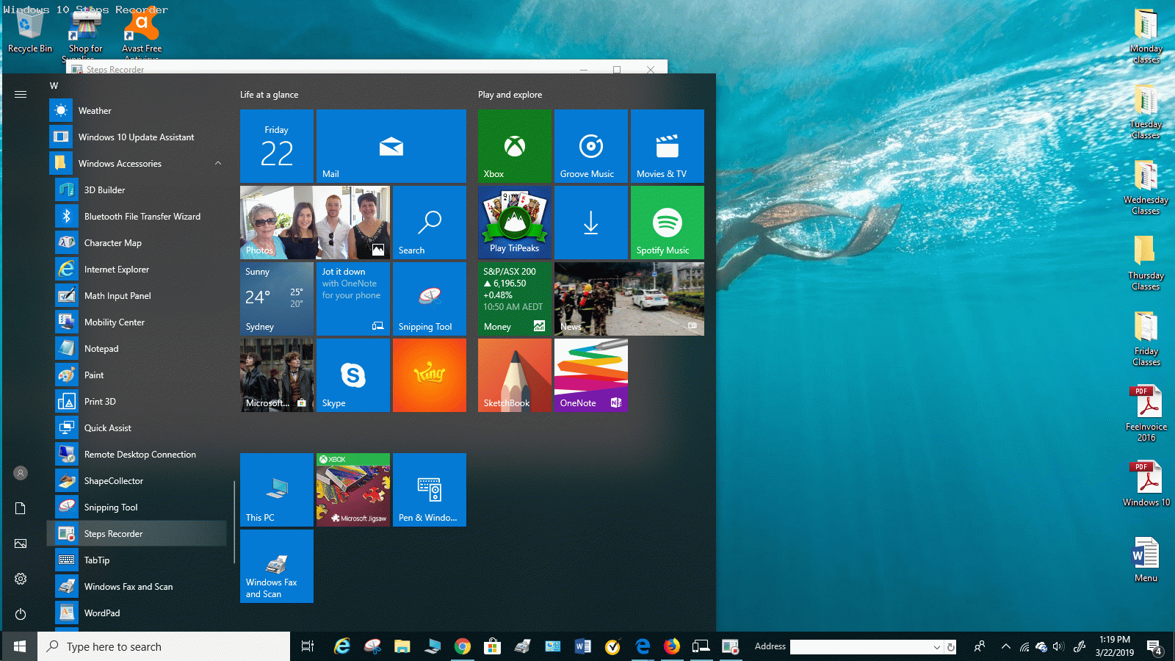Launch Character Map
Viewport: 1175px width, 661px height.
tap(137, 243)
